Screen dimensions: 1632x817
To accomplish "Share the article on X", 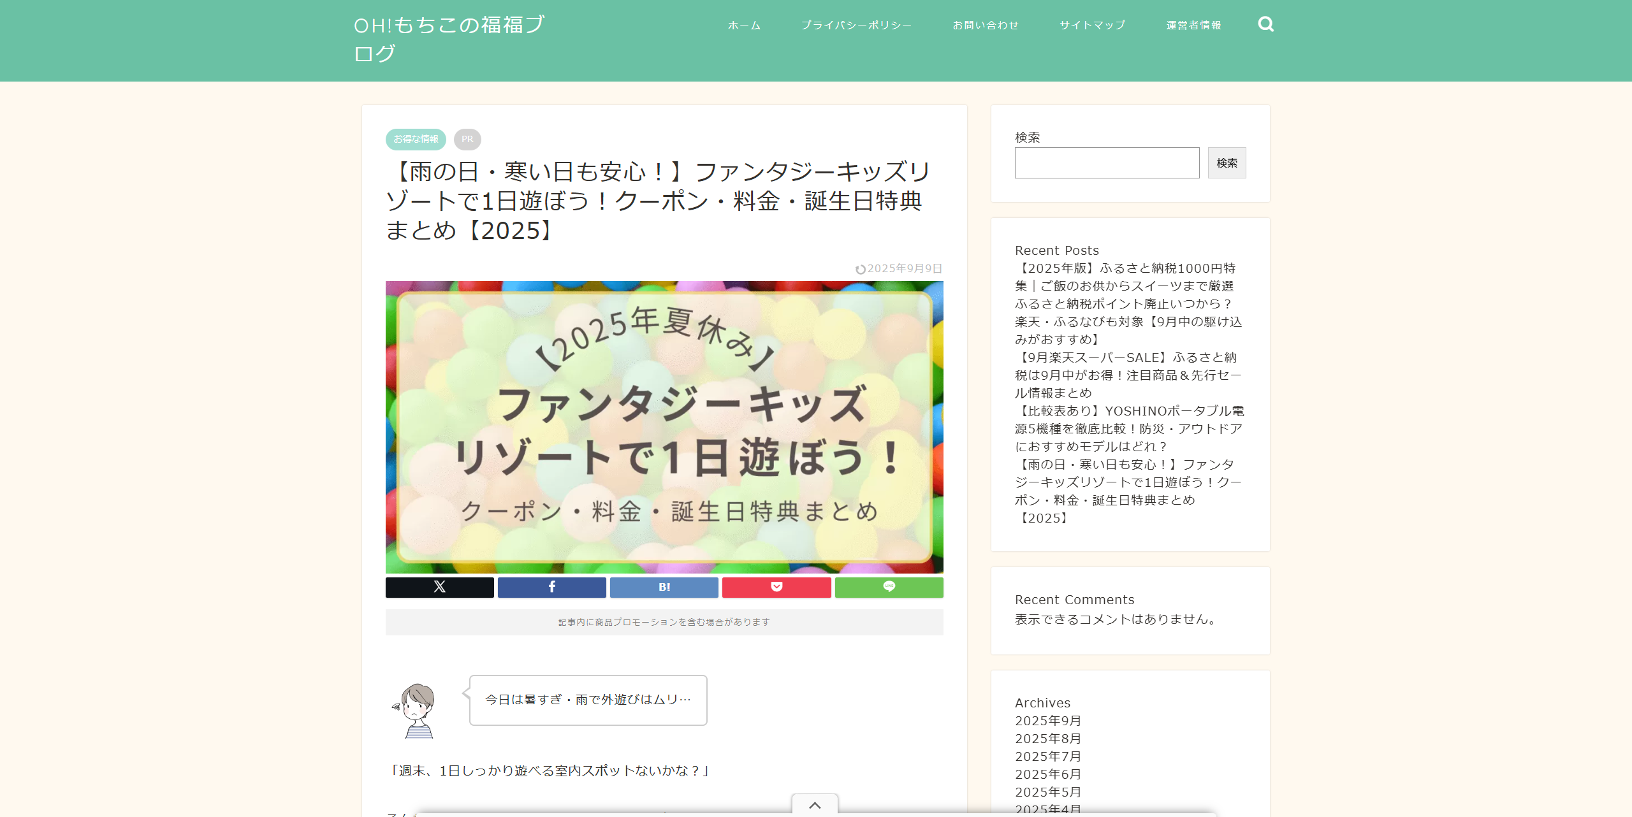I will point(439,587).
